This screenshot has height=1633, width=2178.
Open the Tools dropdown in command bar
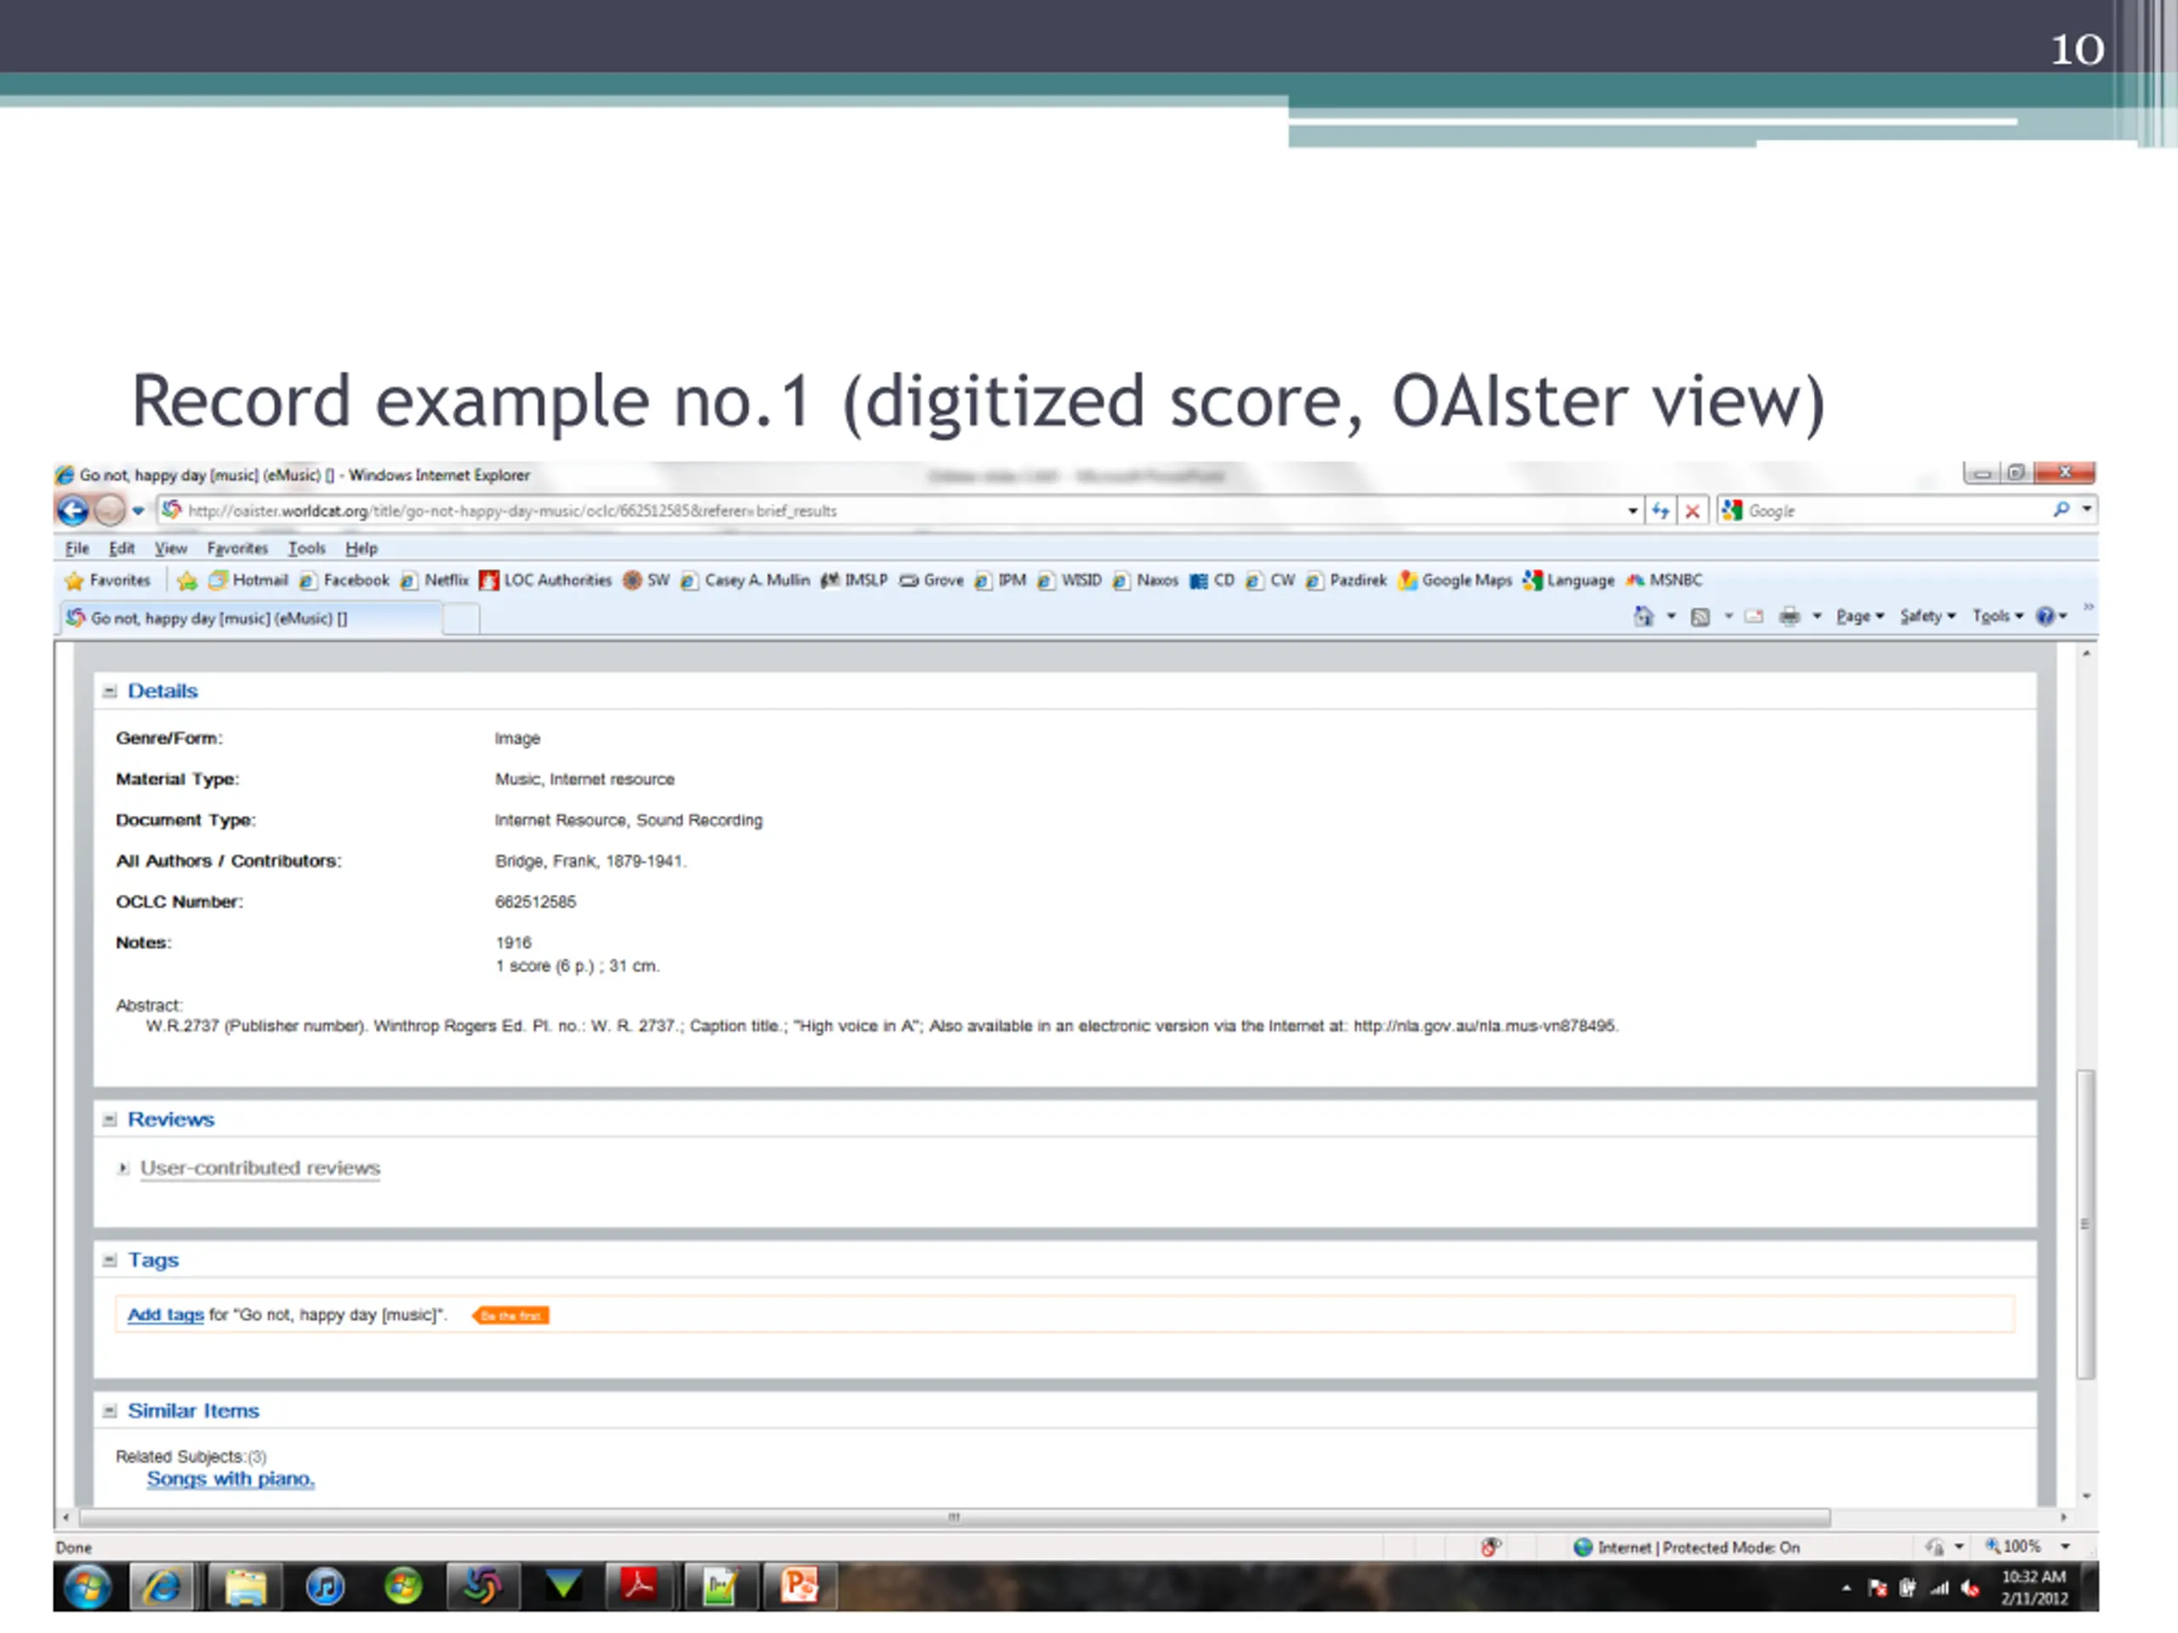1998,616
